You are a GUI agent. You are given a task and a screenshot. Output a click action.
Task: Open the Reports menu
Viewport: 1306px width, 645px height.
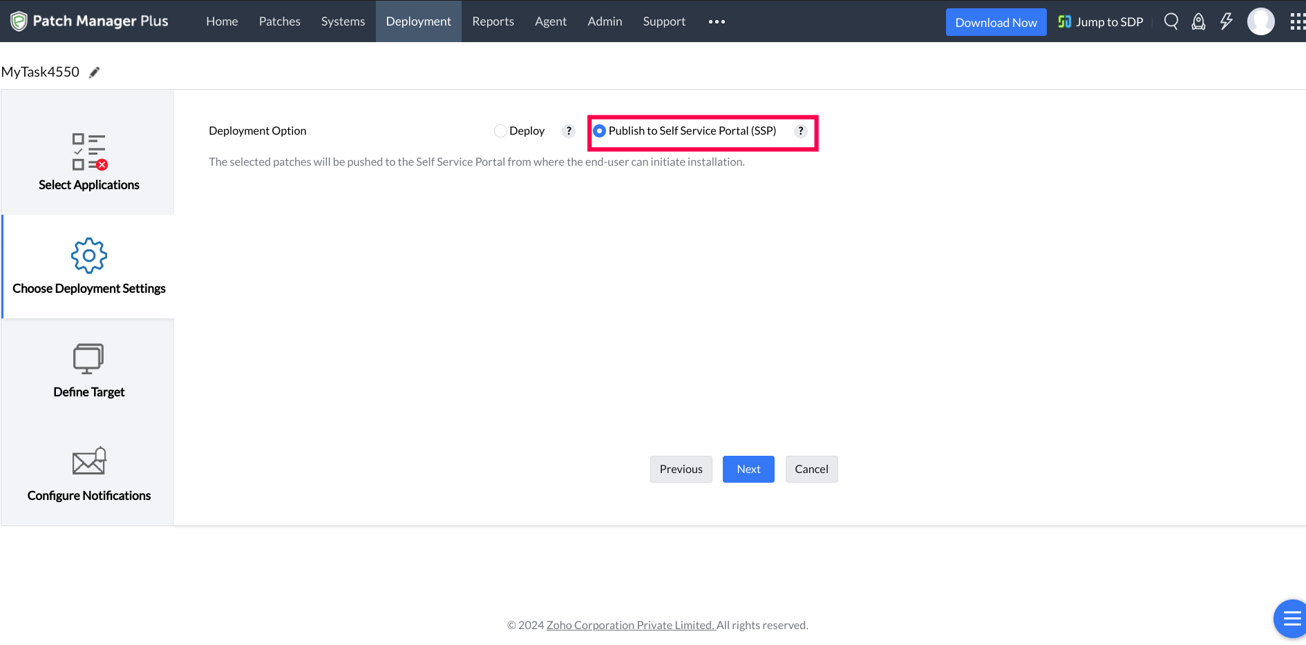tap(493, 21)
